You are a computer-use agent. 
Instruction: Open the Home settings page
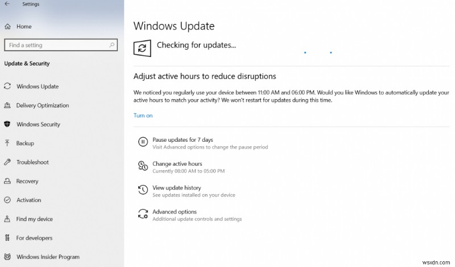(24, 26)
